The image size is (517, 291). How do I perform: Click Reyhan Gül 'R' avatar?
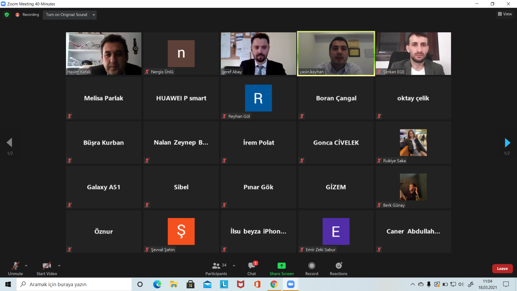coord(258,98)
